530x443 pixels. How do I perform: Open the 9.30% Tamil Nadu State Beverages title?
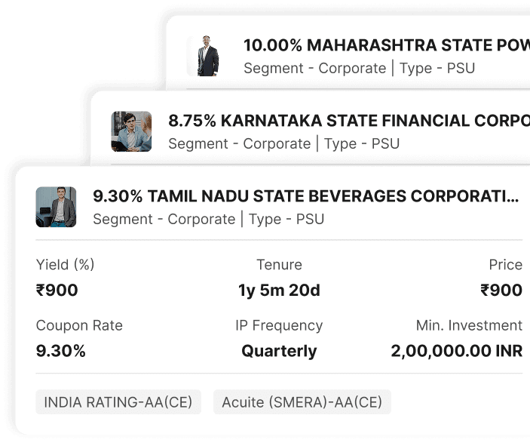[x=305, y=196]
